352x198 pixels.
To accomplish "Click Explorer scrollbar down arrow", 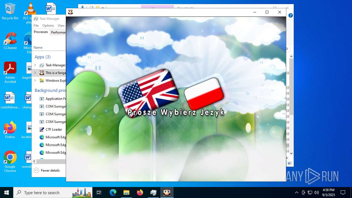I will (291, 153).
